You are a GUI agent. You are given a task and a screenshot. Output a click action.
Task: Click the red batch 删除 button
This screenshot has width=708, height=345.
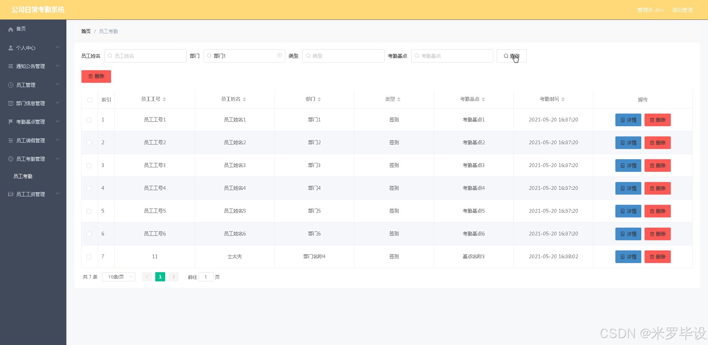tap(96, 76)
